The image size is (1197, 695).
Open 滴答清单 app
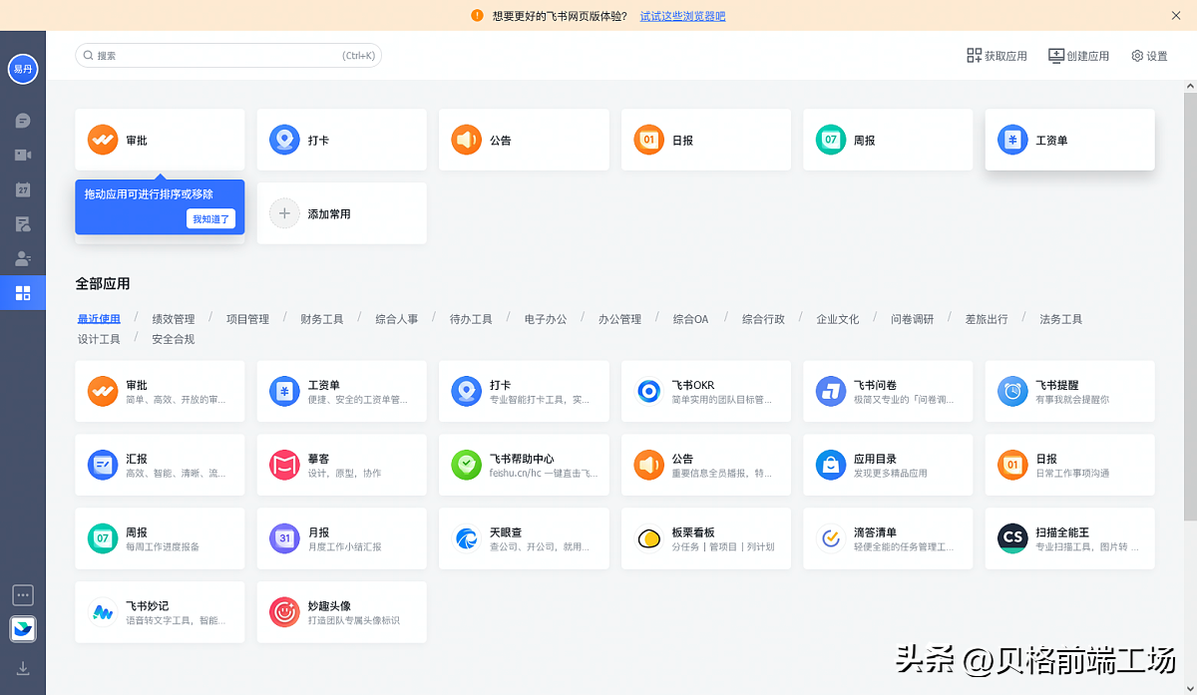click(x=888, y=538)
